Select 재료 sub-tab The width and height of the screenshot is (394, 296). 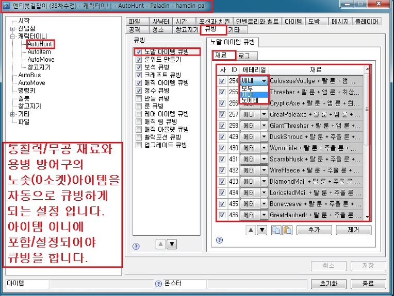(x=224, y=55)
